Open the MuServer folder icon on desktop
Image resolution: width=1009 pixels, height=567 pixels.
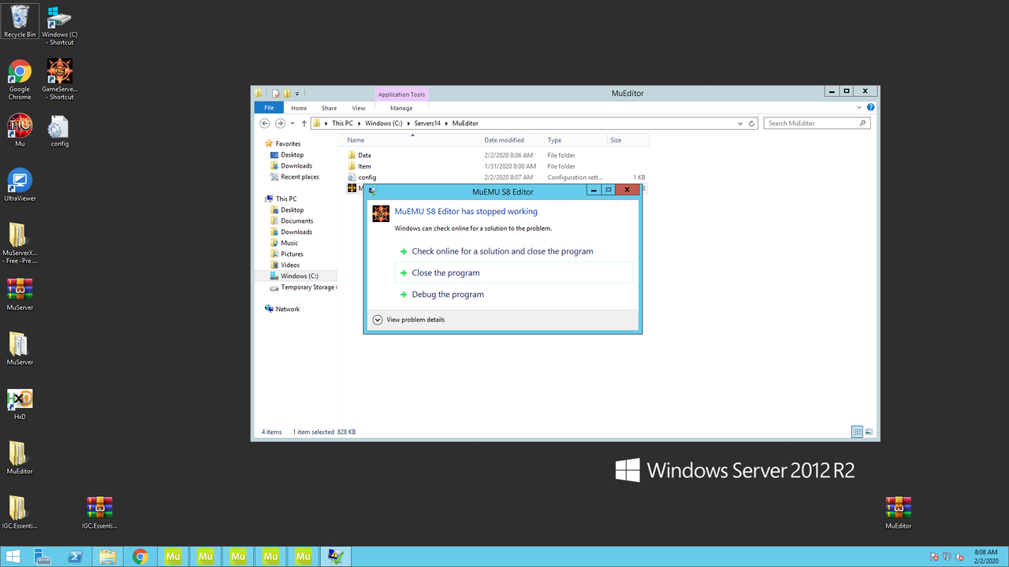(x=20, y=349)
